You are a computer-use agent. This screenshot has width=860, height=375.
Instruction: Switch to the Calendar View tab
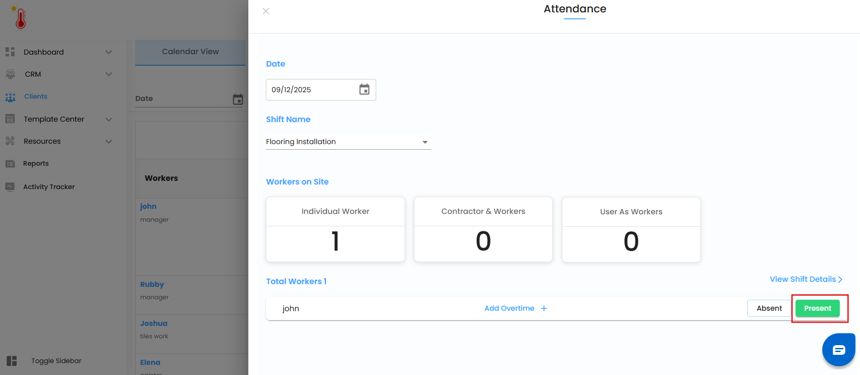click(190, 52)
